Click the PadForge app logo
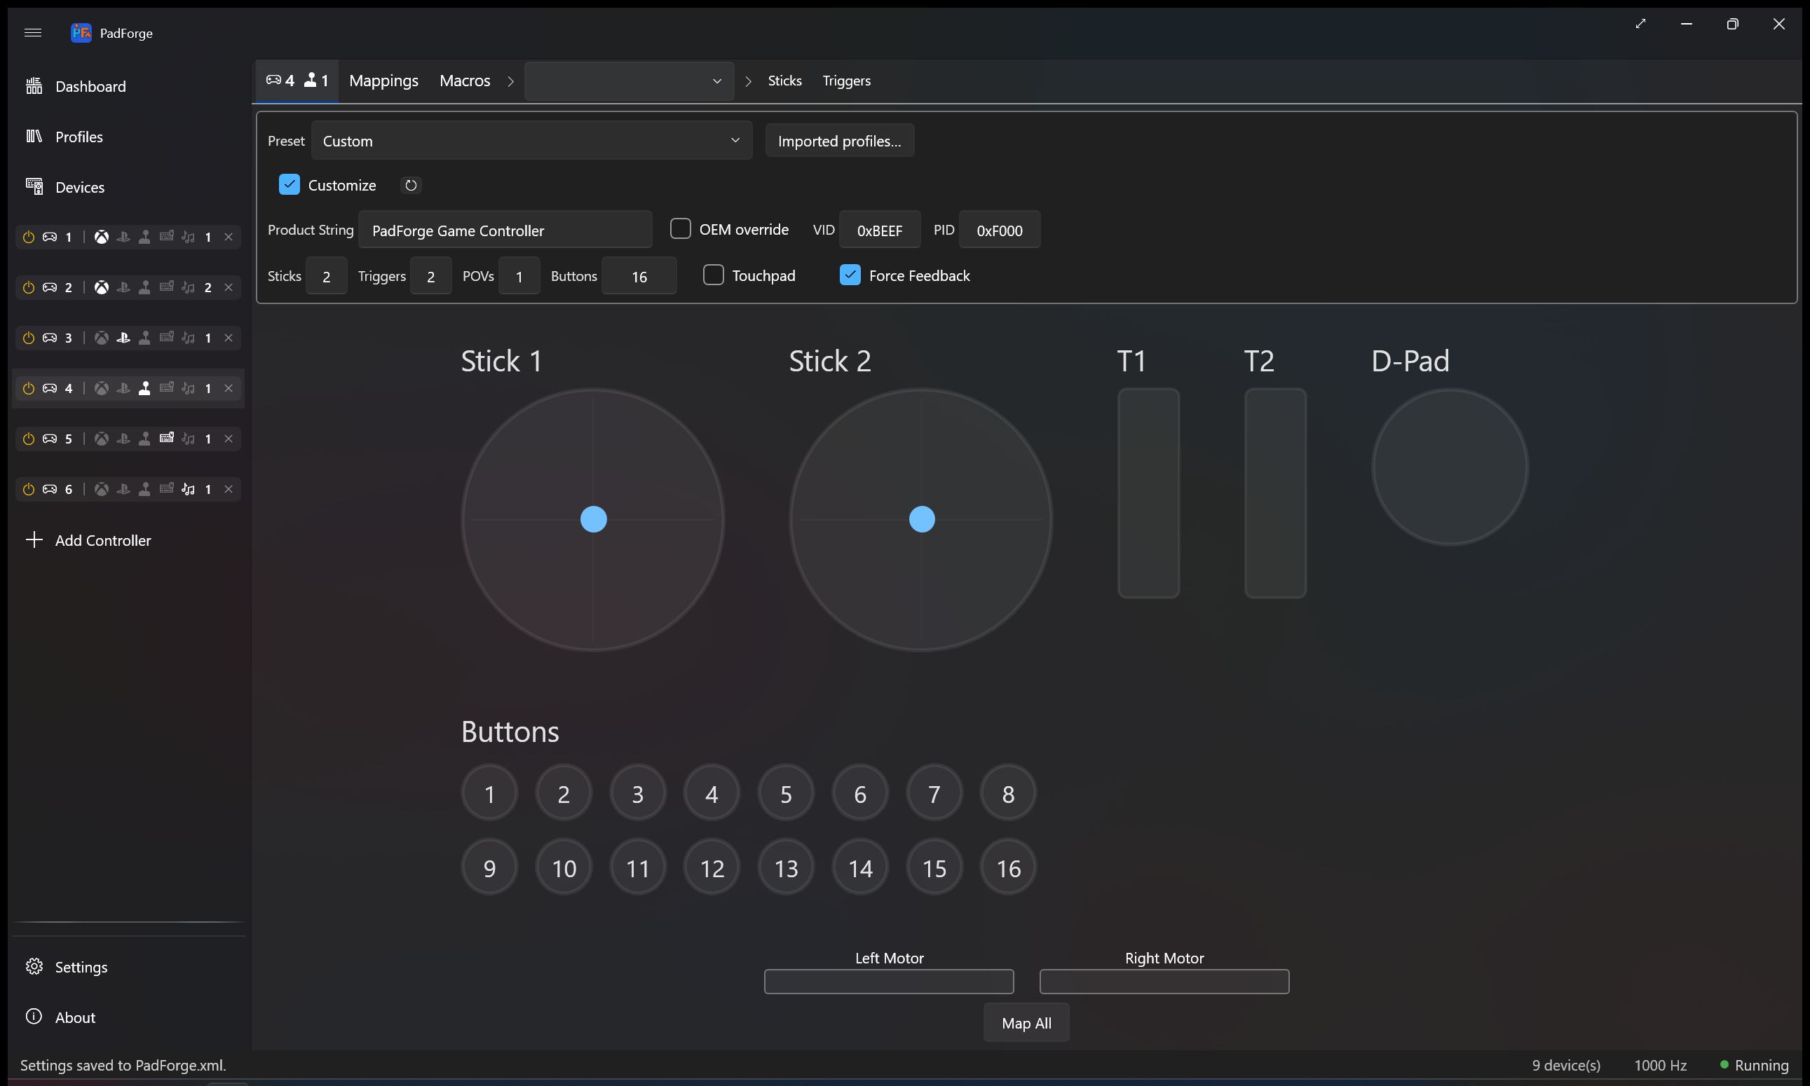1810x1086 pixels. 81,32
